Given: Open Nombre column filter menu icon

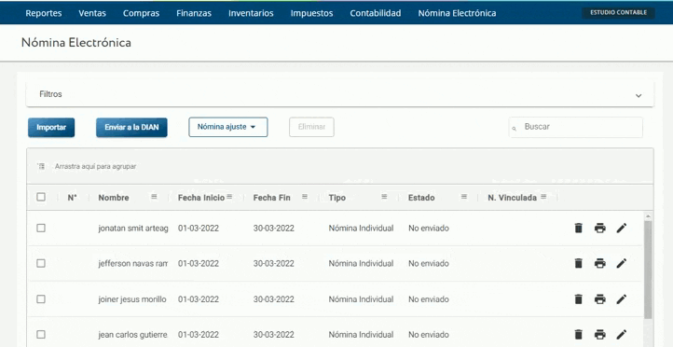Looking at the screenshot, I should click(154, 197).
